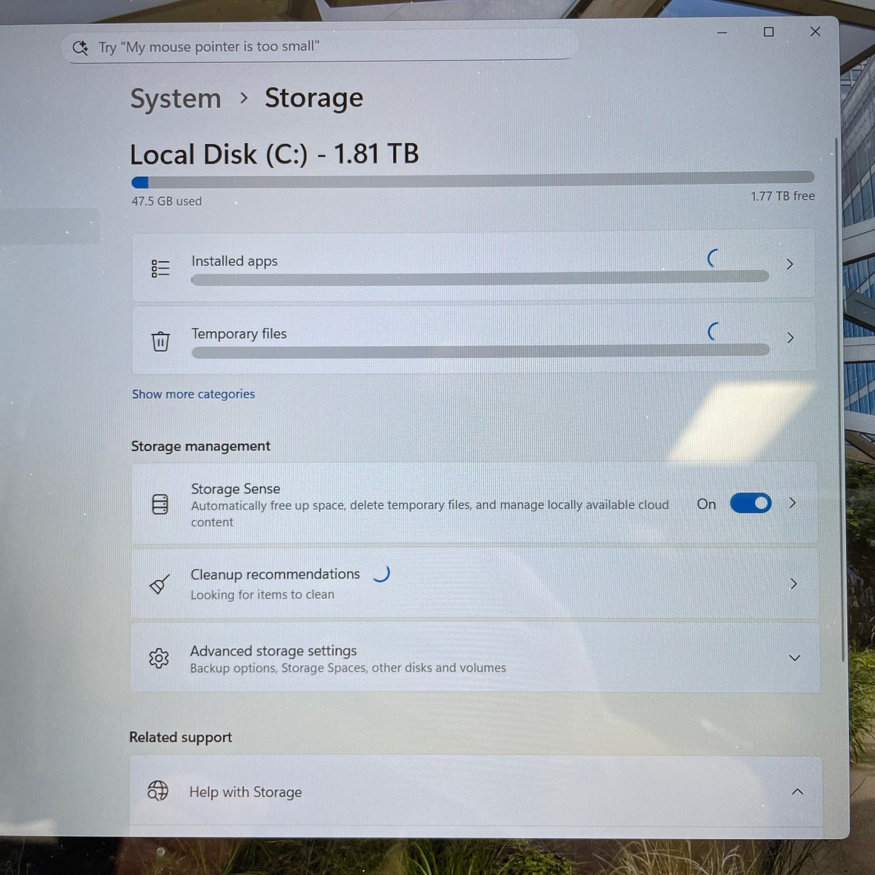Image resolution: width=875 pixels, height=875 pixels.
Task: Click the Help with Storage globe icon
Action: click(x=157, y=791)
